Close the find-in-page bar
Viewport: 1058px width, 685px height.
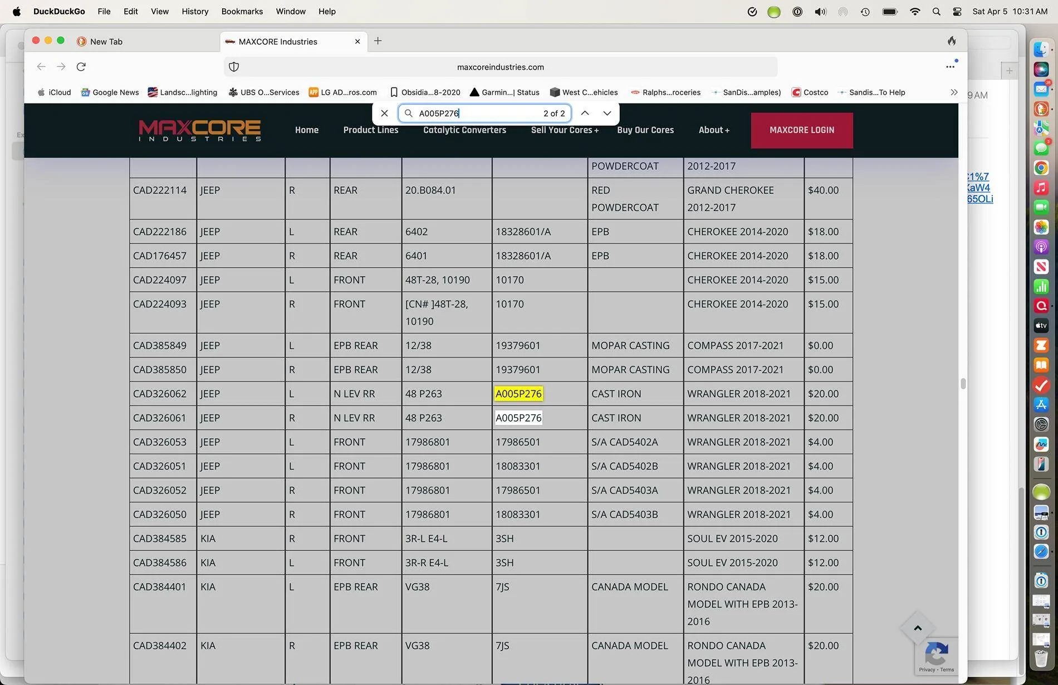[384, 113]
